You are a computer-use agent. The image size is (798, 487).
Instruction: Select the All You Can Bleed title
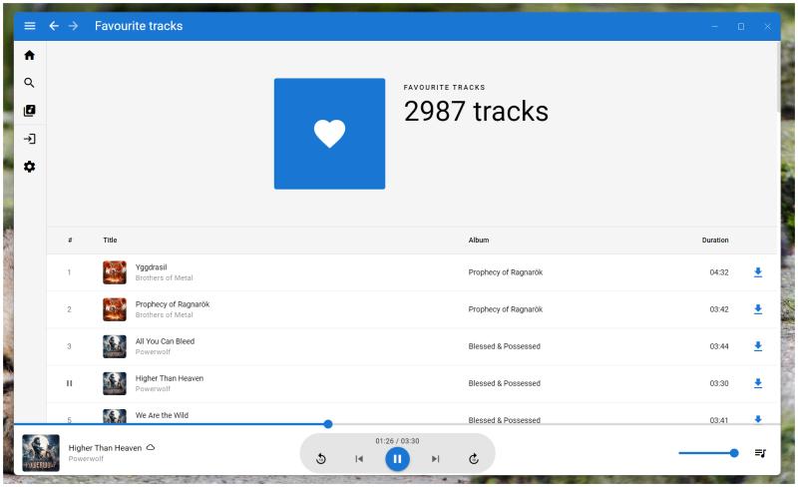(165, 341)
